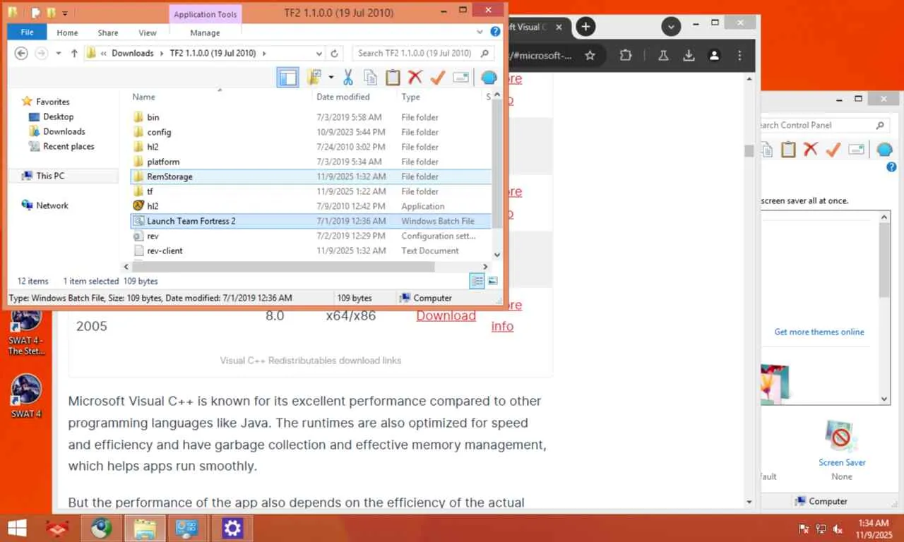
Task: Click the red Delete X in the Control Panel window
Action: point(811,149)
